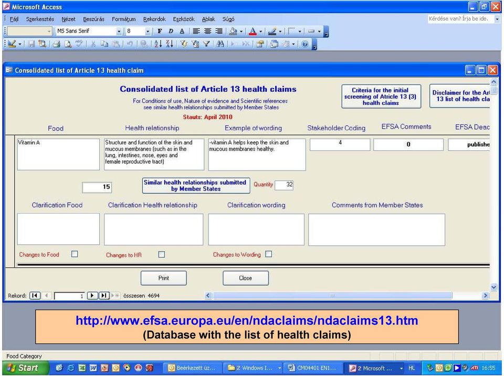The image size is (504, 376).
Task: Click the Print printer icon
Action: [x=57, y=44]
